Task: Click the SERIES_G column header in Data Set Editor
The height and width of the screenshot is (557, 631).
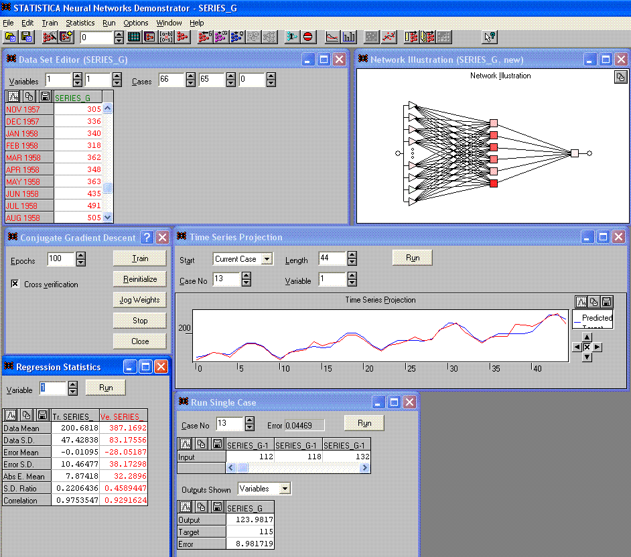Action: pos(78,97)
